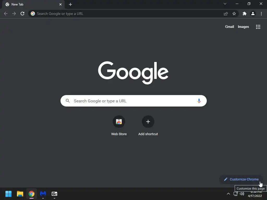Click the Chrome taskbar icon

coord(32,194)
